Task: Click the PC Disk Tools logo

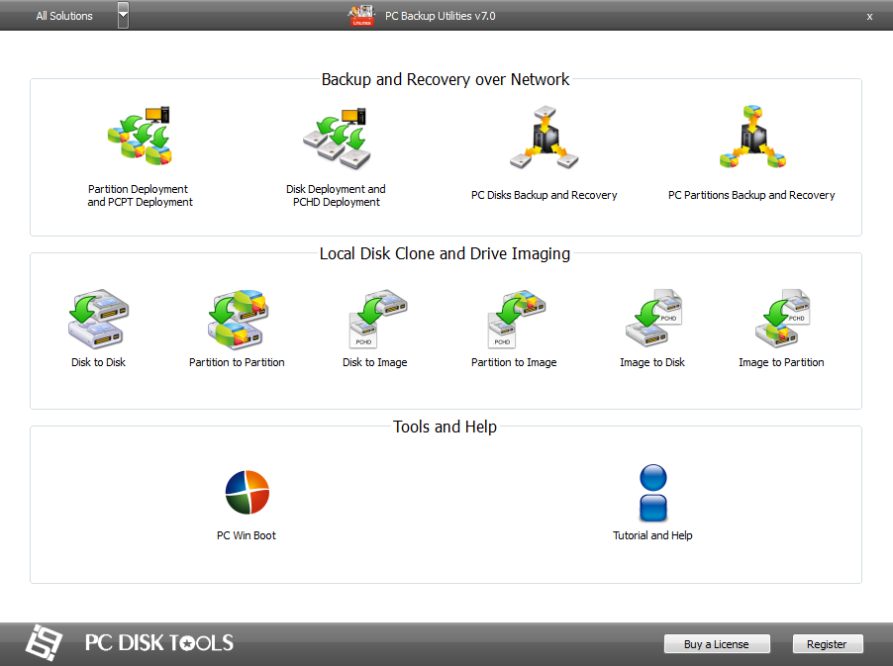Action: tap(130, 642)
